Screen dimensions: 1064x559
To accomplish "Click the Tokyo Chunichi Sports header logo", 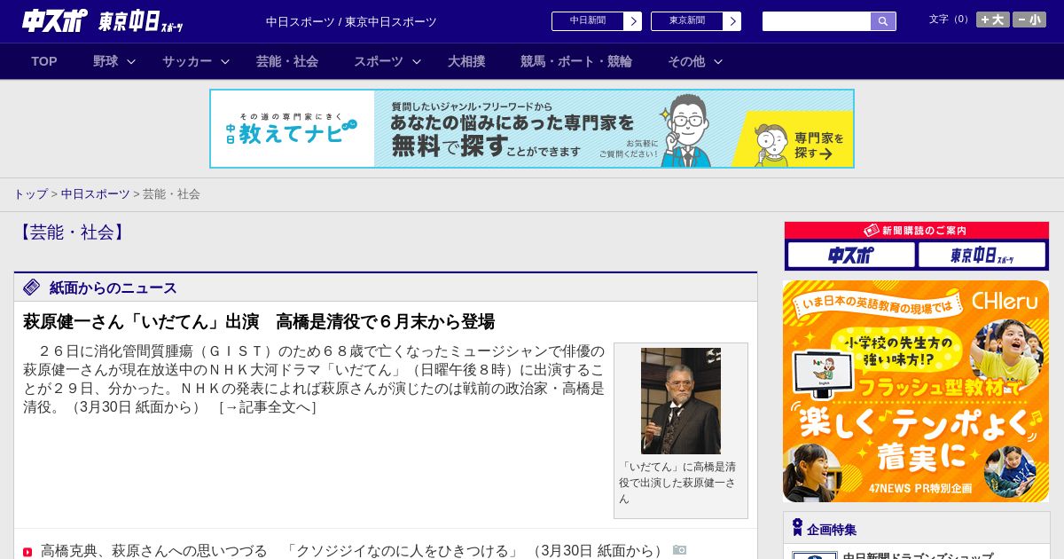I will [x=141, y=22].
